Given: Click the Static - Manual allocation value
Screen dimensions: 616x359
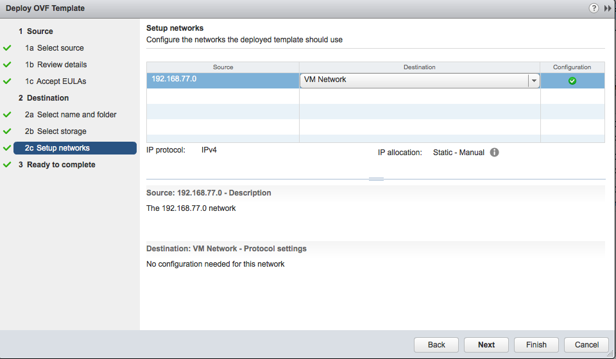Looking at the screenshot, I should pos(458,152).
